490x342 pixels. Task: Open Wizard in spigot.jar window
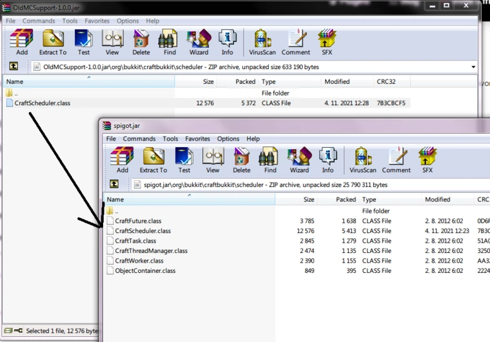[x=299, y=160]
